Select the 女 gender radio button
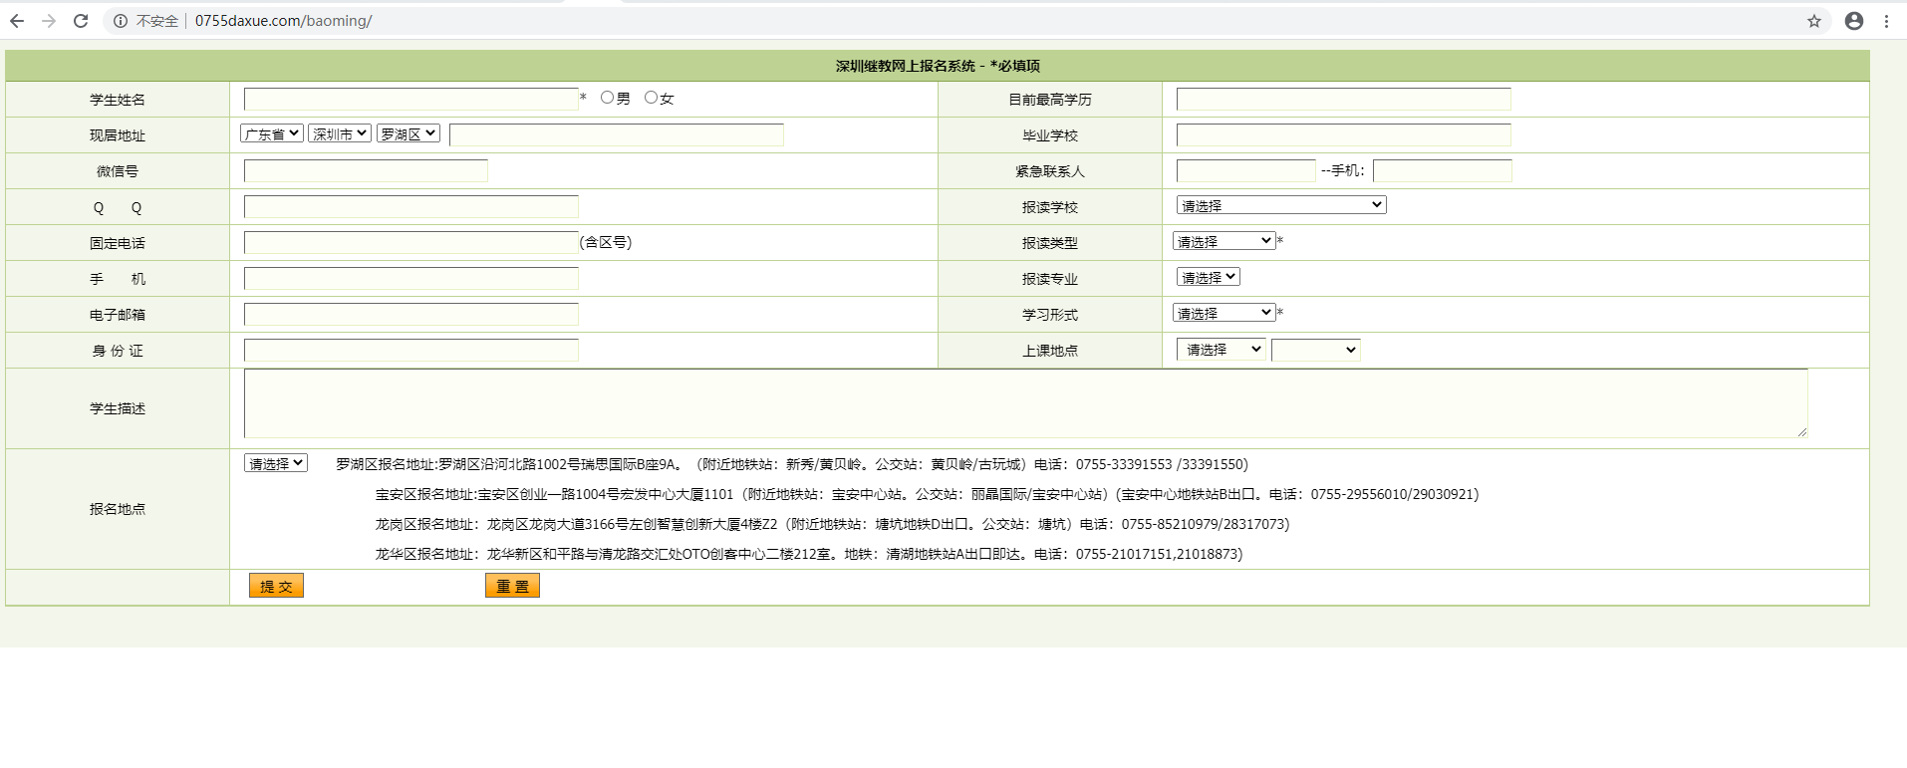 tap(651, 98)
